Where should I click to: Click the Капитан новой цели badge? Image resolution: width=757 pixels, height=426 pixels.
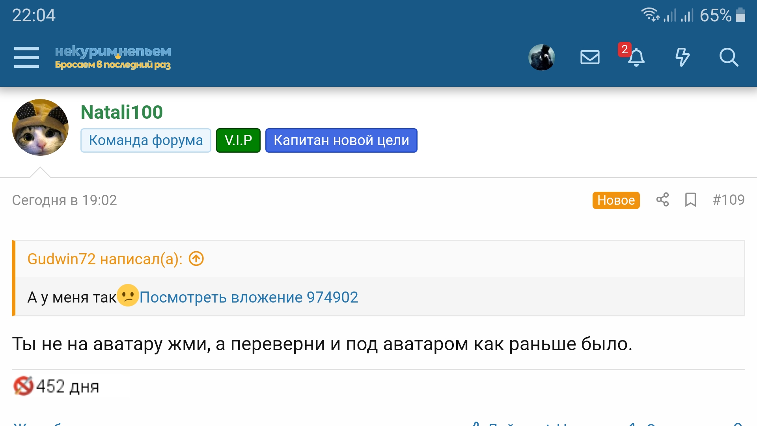(x=341, y=140)
